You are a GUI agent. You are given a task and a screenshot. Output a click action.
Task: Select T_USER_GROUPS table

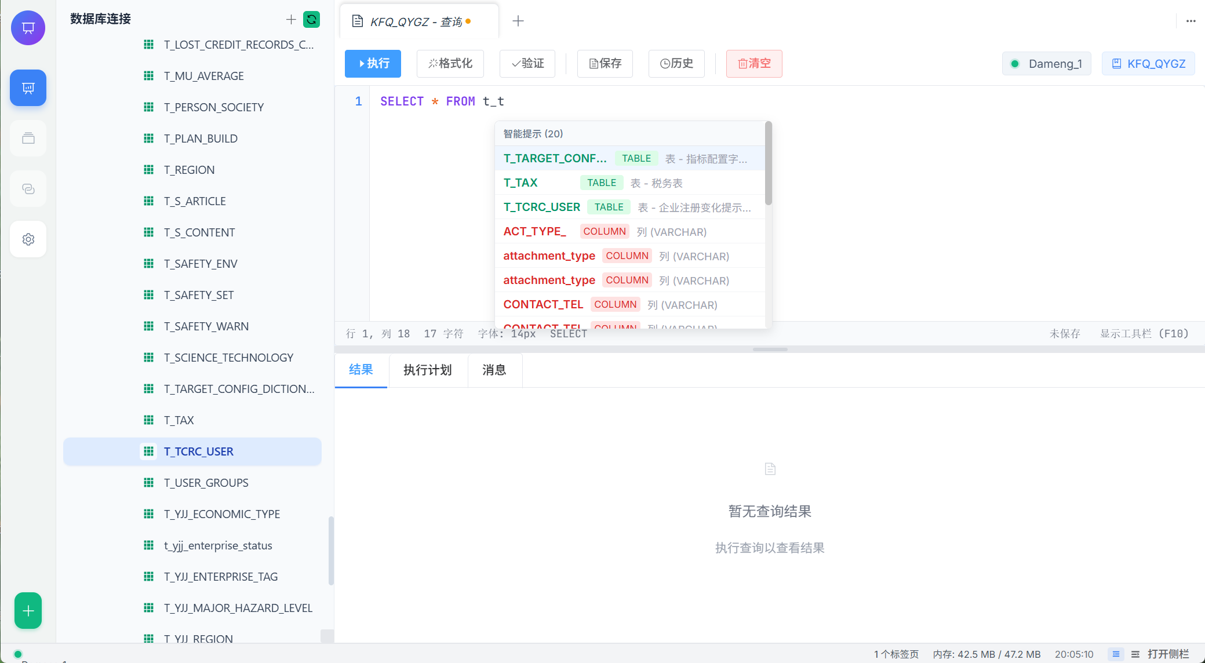coord(192,483)
